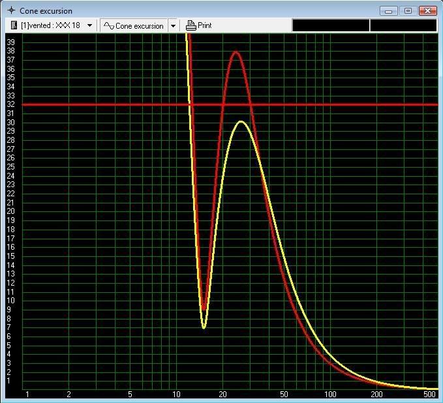Viewport: 443px width, 403px height.
Task: Click the '32' label on the vertical axis
Action: click(x=10, y=104)
